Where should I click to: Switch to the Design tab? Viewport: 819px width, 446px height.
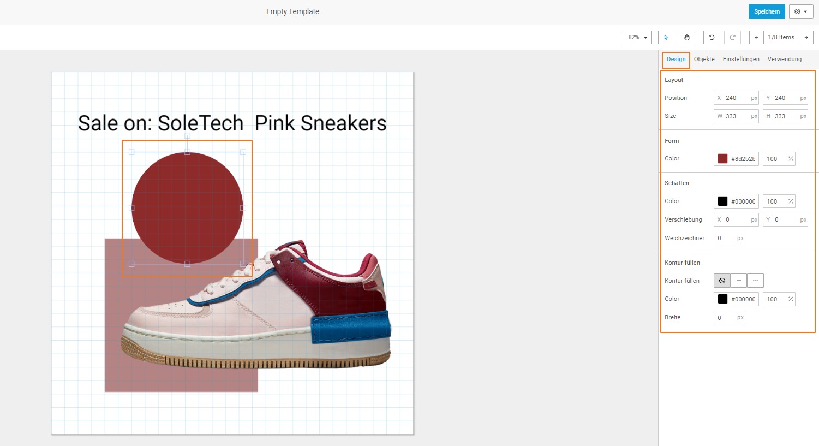pyautogui.click(x=676, y=59)
